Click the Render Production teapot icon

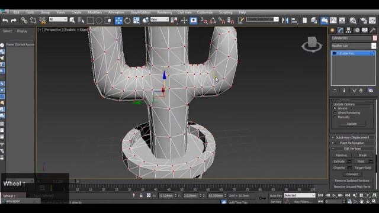(372, 21)
